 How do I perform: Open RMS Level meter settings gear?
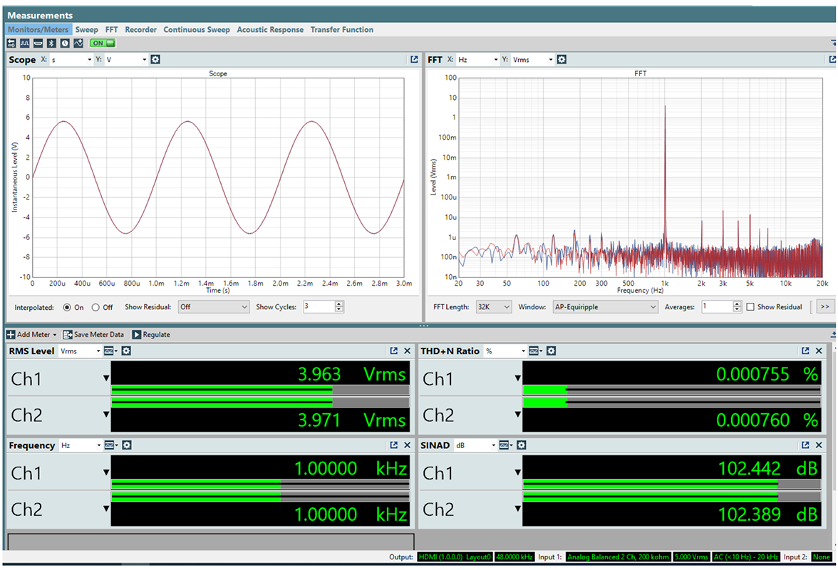click(x=126, y=351)
